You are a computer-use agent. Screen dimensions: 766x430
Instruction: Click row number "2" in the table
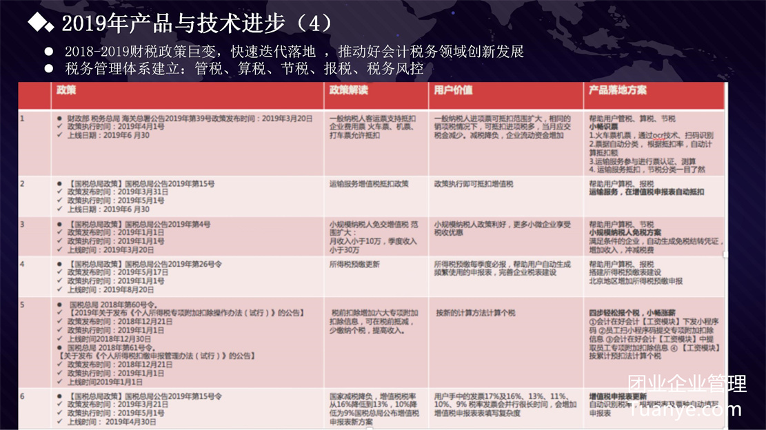tap(22, 184)
